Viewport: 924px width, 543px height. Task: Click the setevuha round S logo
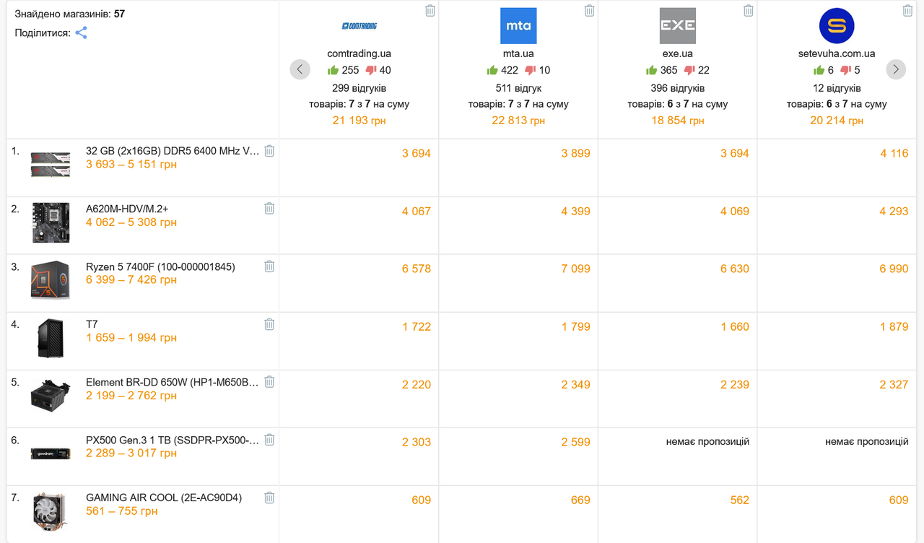tap(837, 26)
